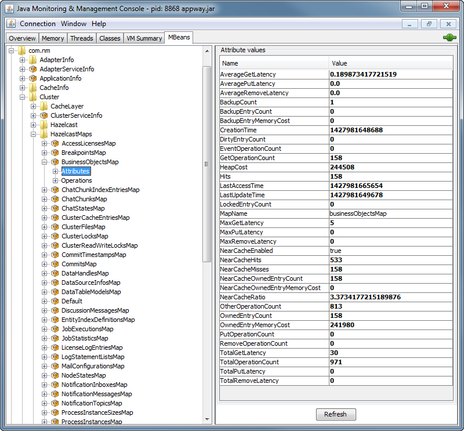This screenshot has width=464, height=431.
Task: Expand the CacheLayer node
Action: point(33,106)
